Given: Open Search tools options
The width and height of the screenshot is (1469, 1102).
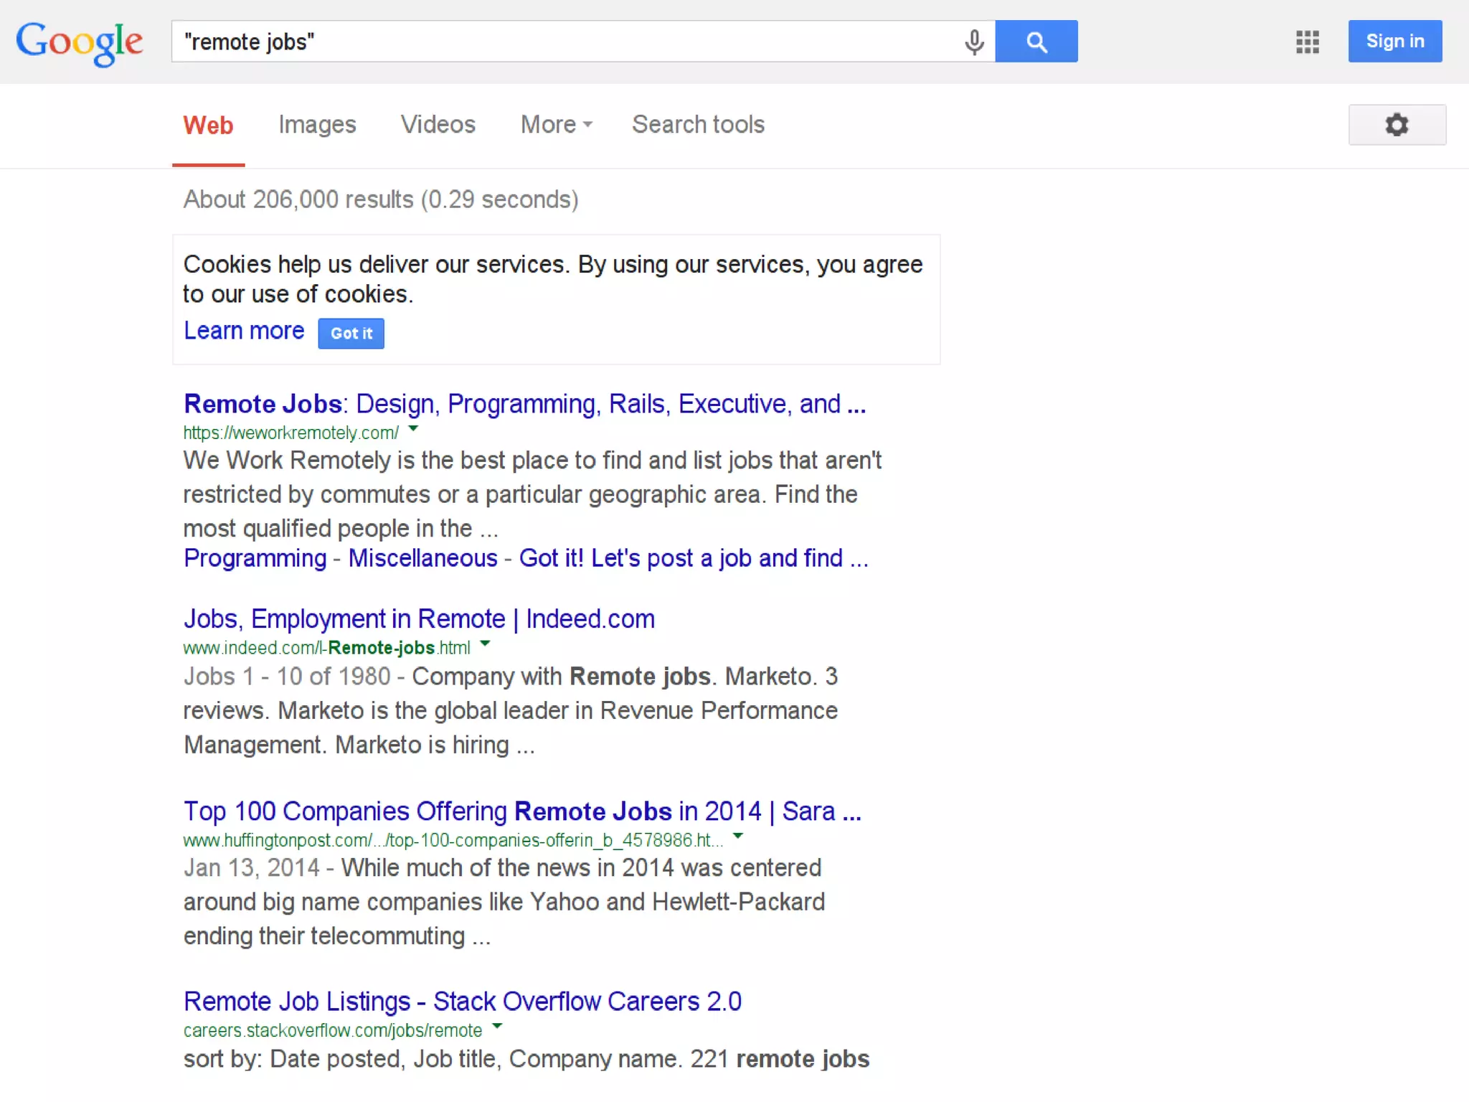Looking at the screenshot, I should point(698,125).
